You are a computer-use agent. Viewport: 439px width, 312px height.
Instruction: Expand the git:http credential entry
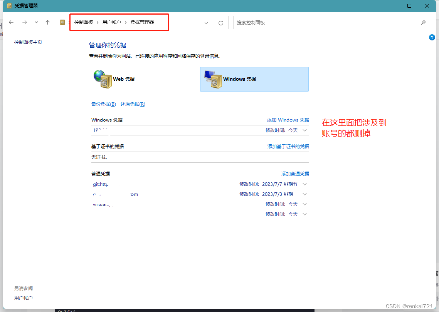point(304,184)
